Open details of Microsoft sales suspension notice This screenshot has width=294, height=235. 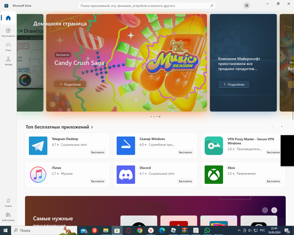point(233,85)
